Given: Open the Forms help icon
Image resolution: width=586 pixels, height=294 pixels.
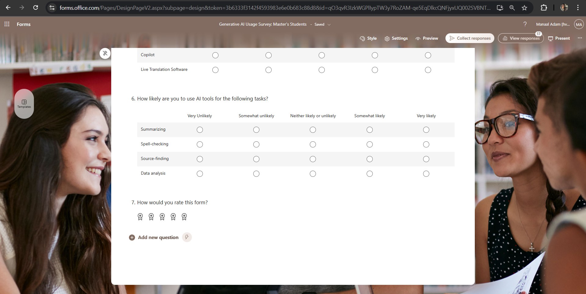Looking at the screenshot, I should coord(525,24).
